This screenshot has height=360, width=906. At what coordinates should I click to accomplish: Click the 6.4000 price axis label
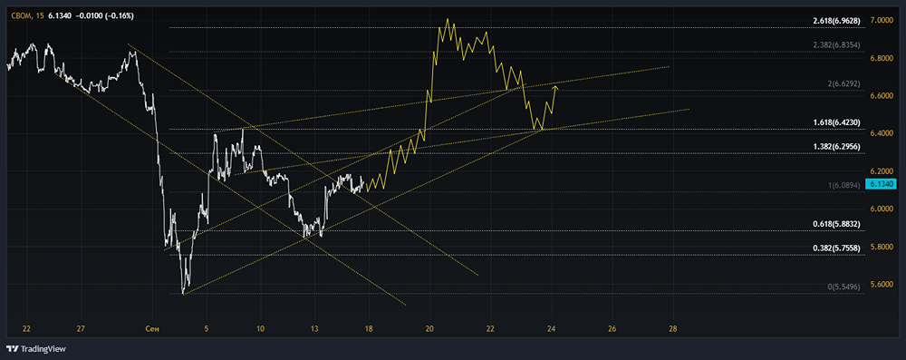(882, 133)
